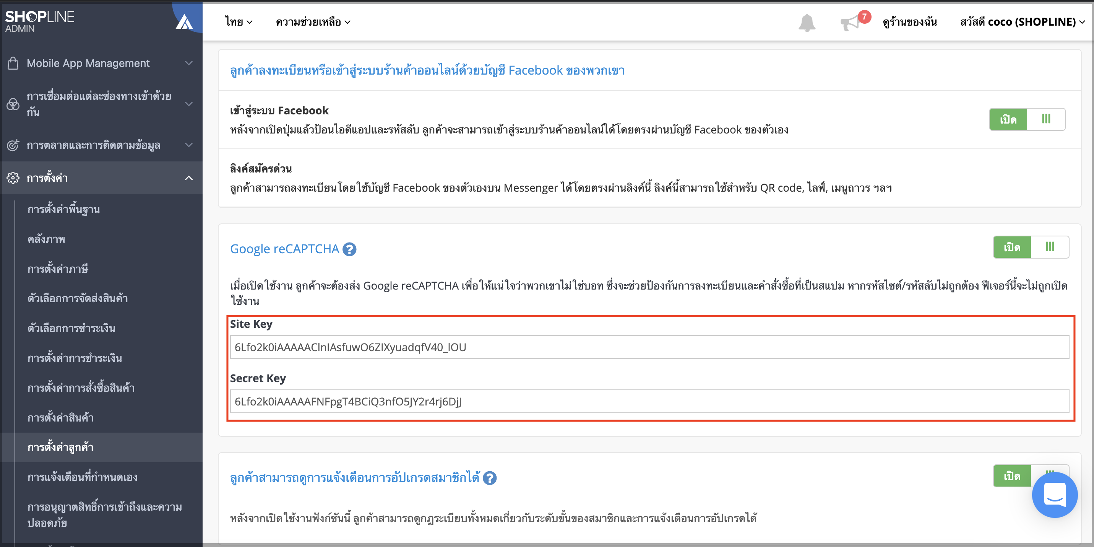The height and width of the screenshot is (547, 1094).
Task: Select การตั้งค่าสินค้า in the sidebar
Action: click(61, 417)
